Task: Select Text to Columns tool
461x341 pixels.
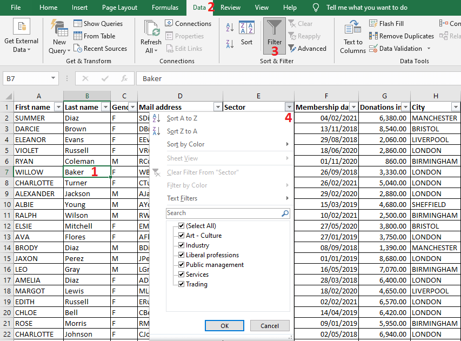Action: click(x=353, y=34)
